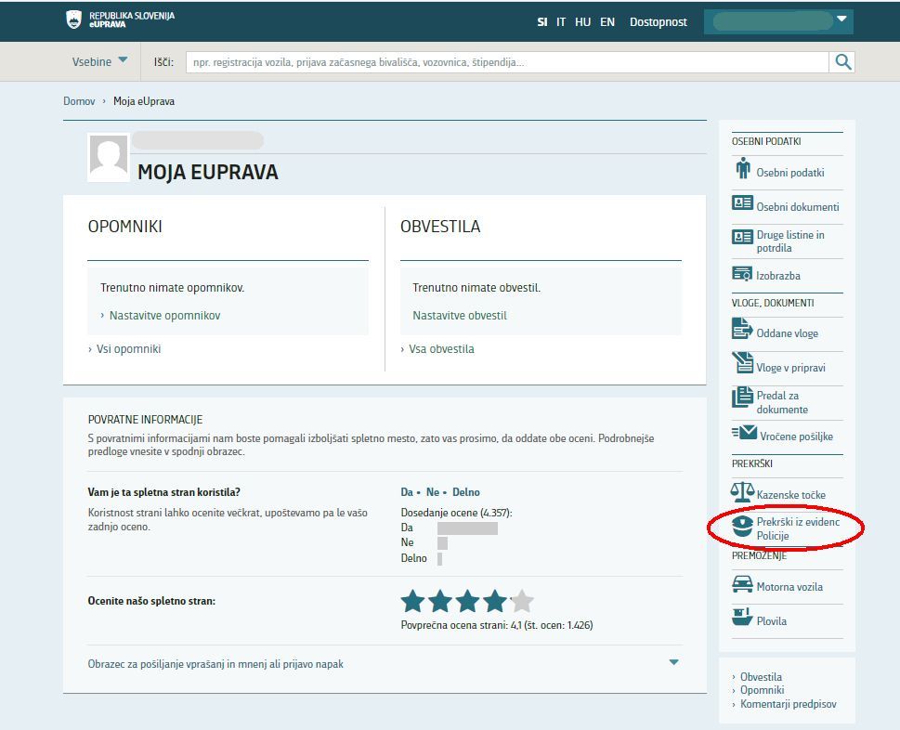Open Vsa obvestila link
The height and width of the screenshot is (730, 900).
[441, 349]
